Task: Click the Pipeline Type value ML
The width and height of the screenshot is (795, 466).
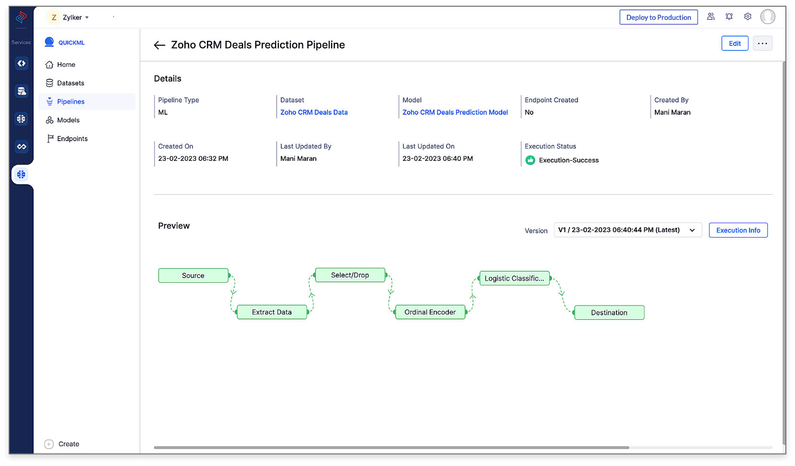Action: click(163, 112)
